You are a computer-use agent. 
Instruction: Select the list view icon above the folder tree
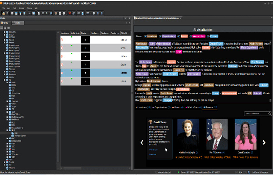tap(1, 28)
